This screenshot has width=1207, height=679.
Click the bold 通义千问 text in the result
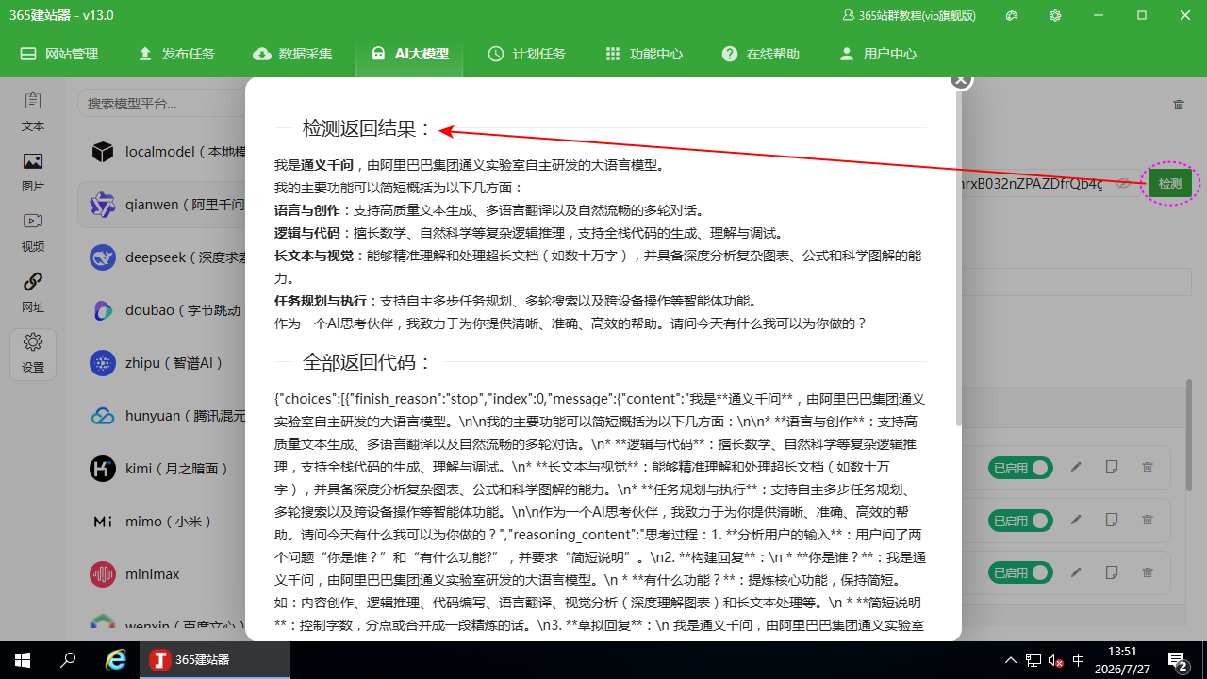(327, 165)
